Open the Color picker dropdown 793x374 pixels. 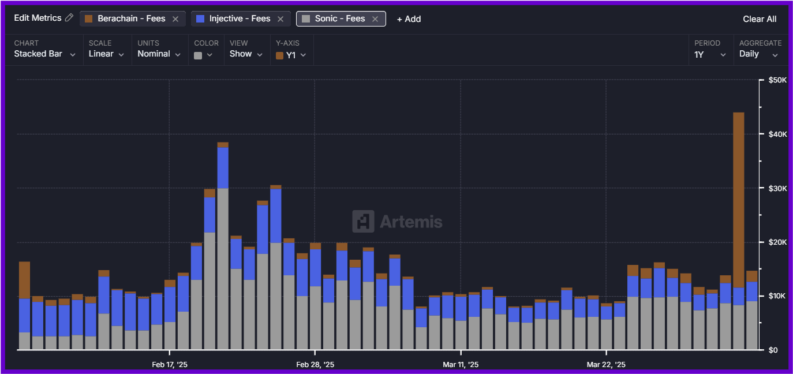click(x=203, y=55)
